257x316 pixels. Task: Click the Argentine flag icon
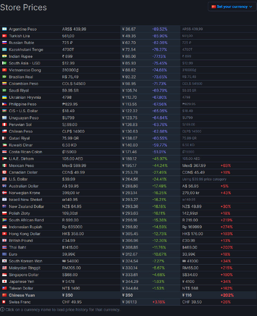[4, 29]
